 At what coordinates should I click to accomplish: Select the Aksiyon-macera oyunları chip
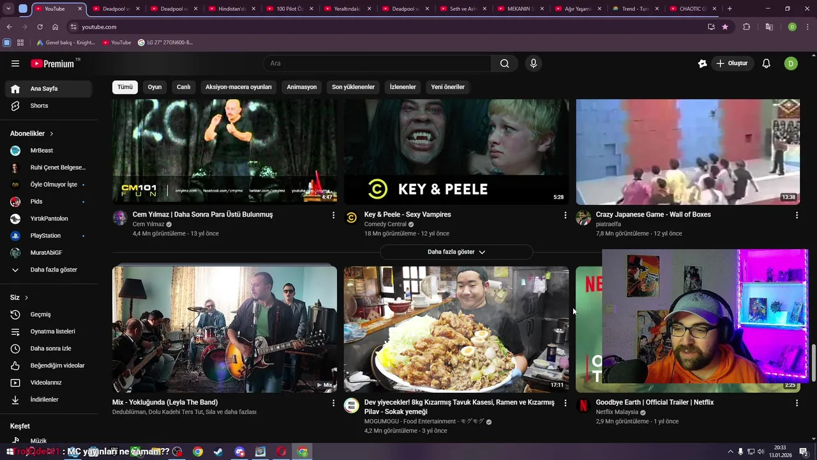(239, 87)
